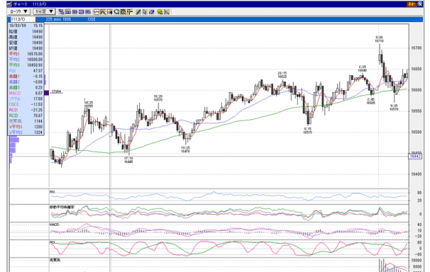Click the 9:00 16710 high price marker

point(379,39)
